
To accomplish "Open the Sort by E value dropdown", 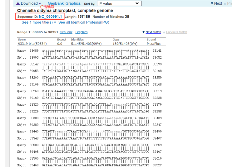I will tap(119, 3).
